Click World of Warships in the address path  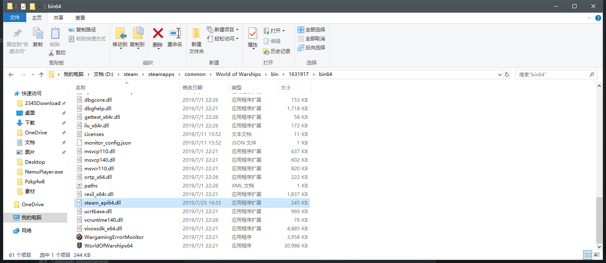(238, 74)
